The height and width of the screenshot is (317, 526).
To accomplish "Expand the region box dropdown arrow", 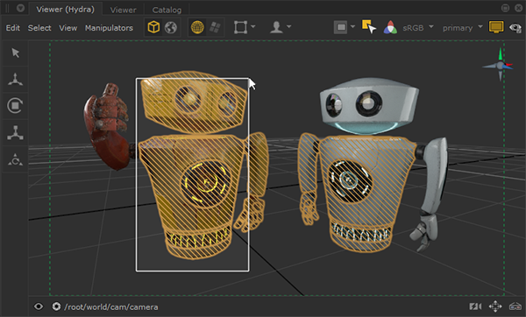I will (253, 26).
